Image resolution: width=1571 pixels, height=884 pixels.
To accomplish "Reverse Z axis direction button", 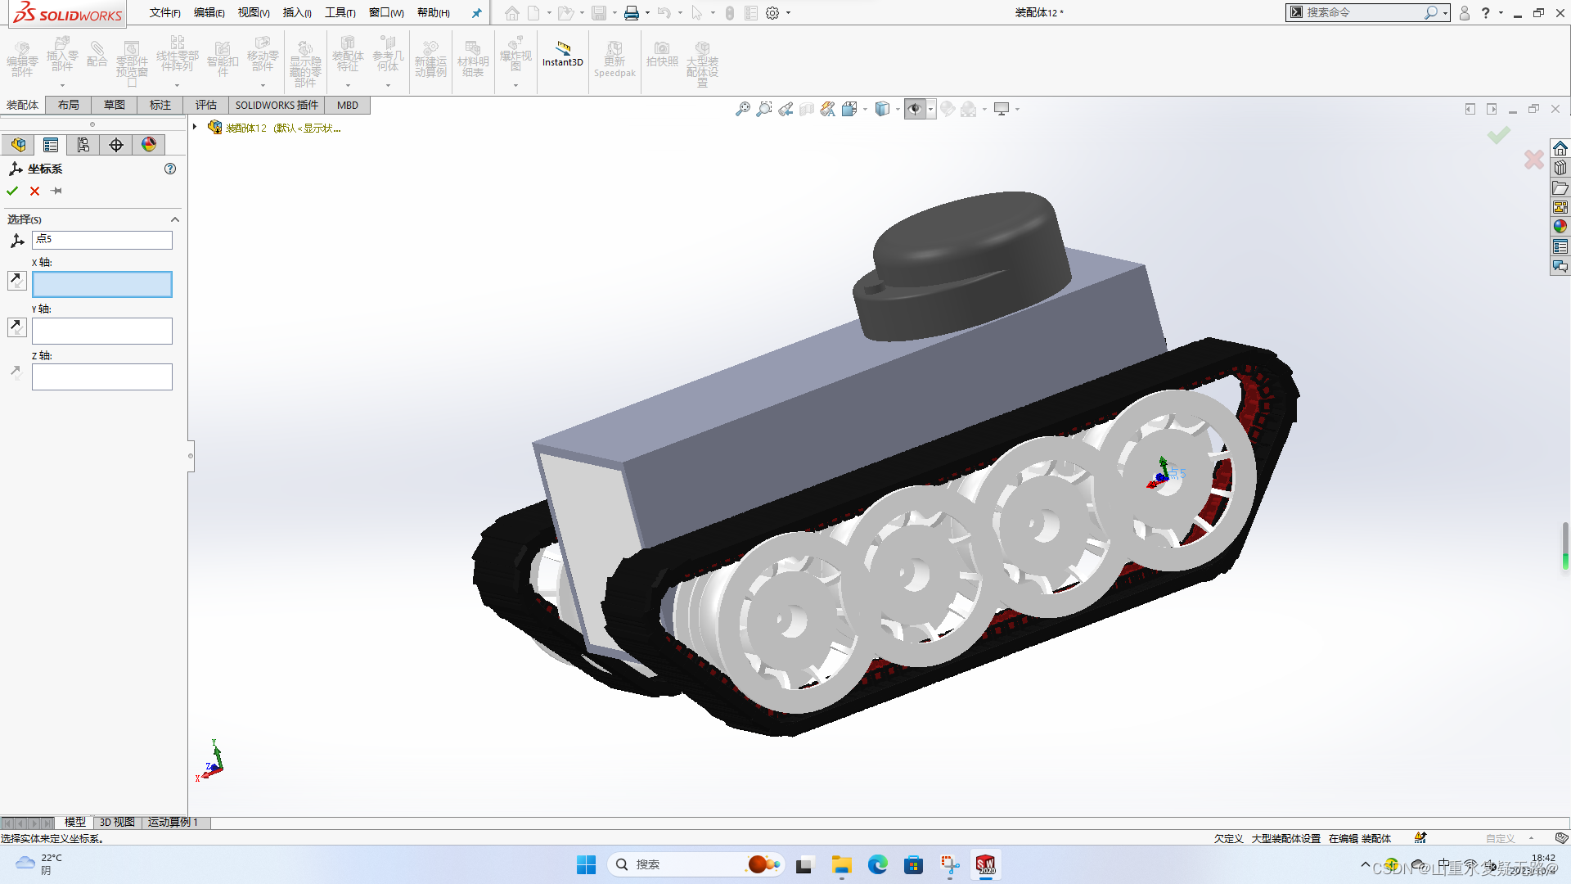I will [16, 372].
